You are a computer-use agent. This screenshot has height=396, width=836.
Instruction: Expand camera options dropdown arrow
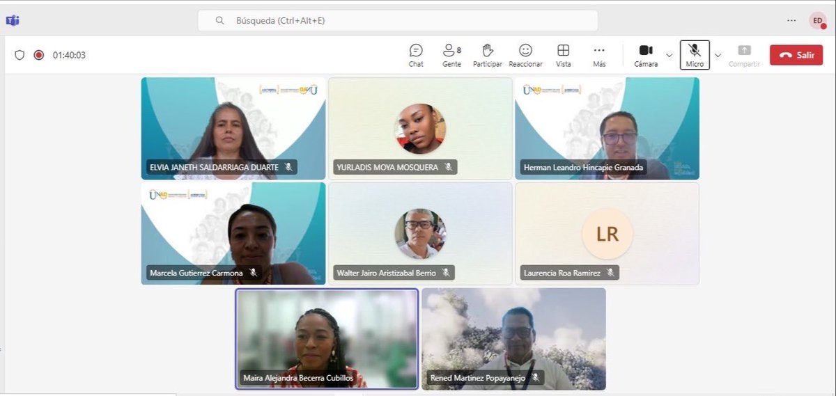669,55
